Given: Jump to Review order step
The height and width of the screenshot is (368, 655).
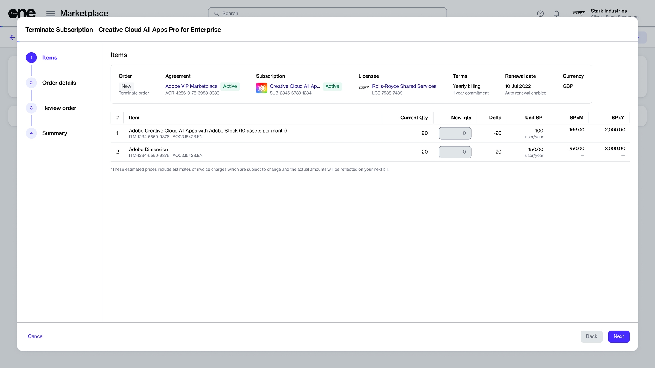Looking at the screenshot, I should 59,108.
